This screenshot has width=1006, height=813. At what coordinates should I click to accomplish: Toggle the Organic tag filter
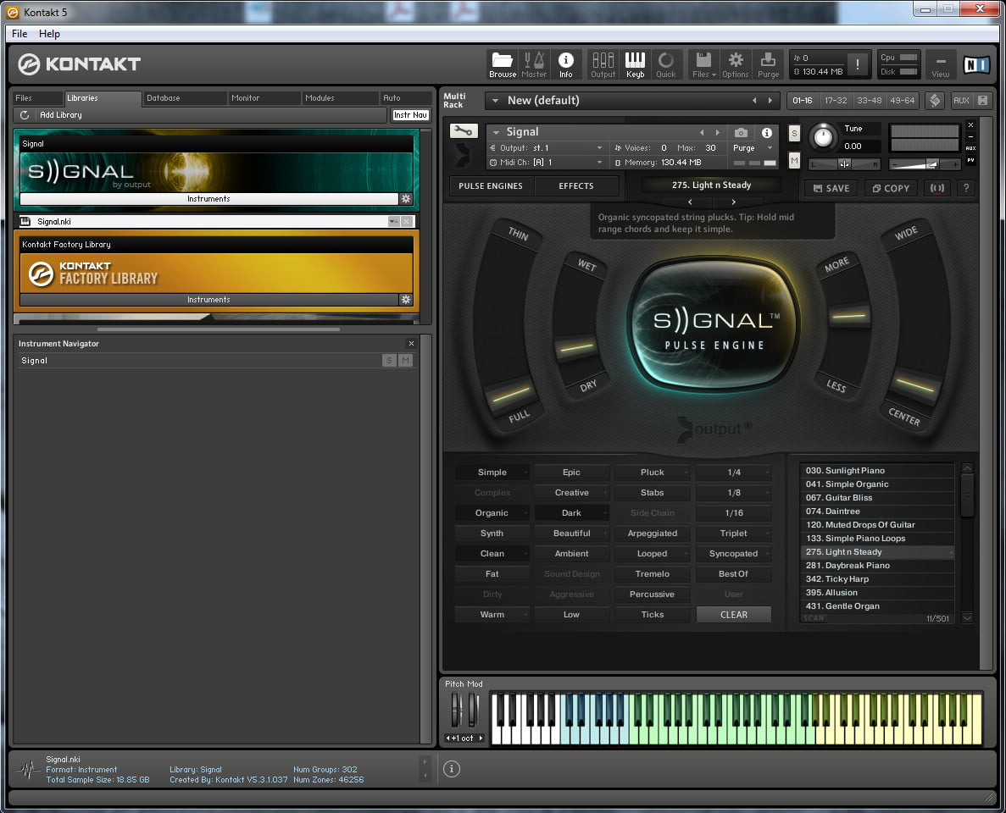(492, 513)
